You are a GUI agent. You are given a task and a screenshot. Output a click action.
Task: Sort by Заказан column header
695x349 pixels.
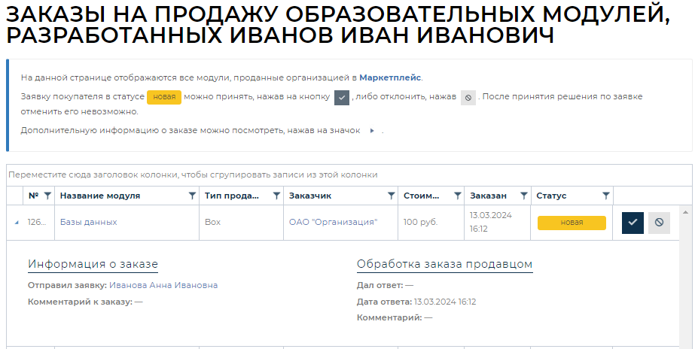pos(488,196)
